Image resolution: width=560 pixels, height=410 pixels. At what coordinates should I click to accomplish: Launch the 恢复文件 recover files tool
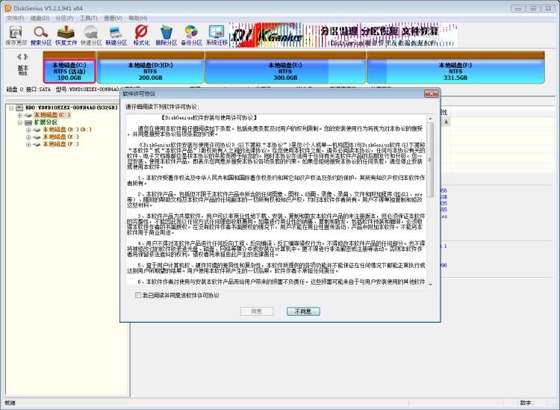click(66, 35)
